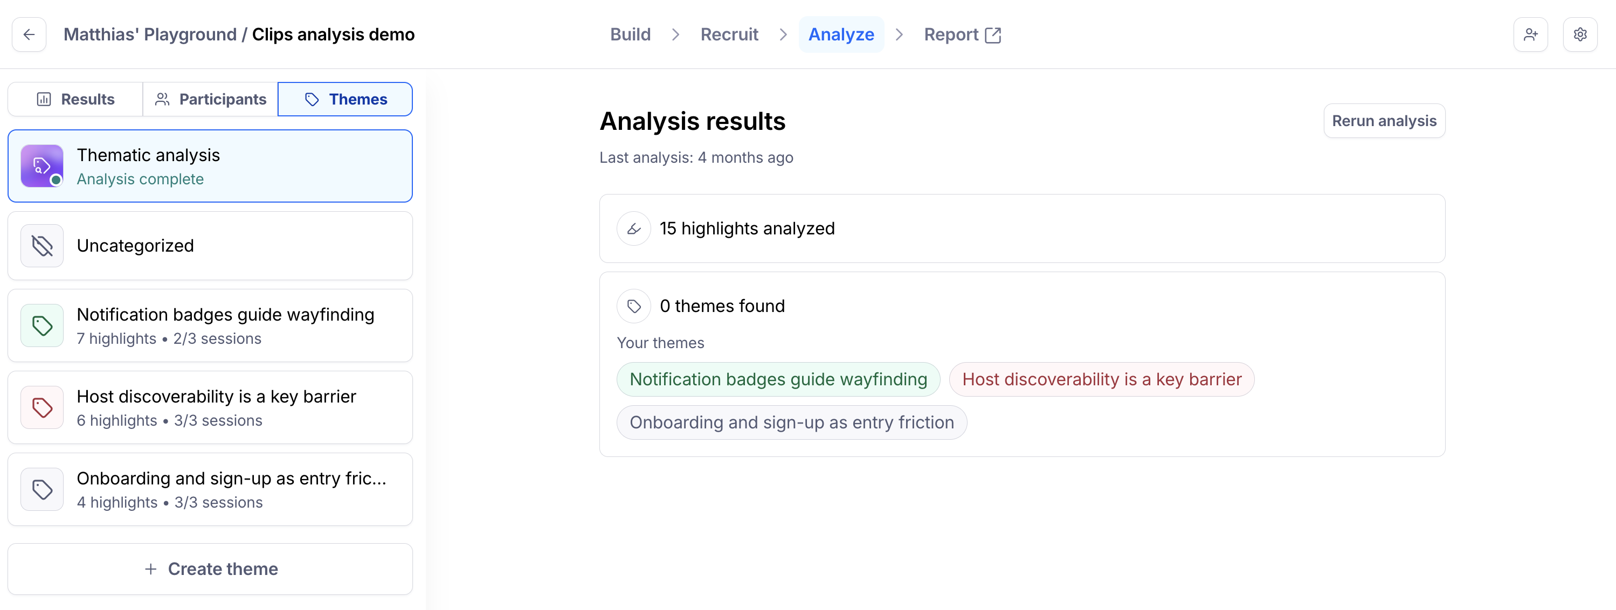Click the red tag icon for Host discoverability

(x=42, y=407)
